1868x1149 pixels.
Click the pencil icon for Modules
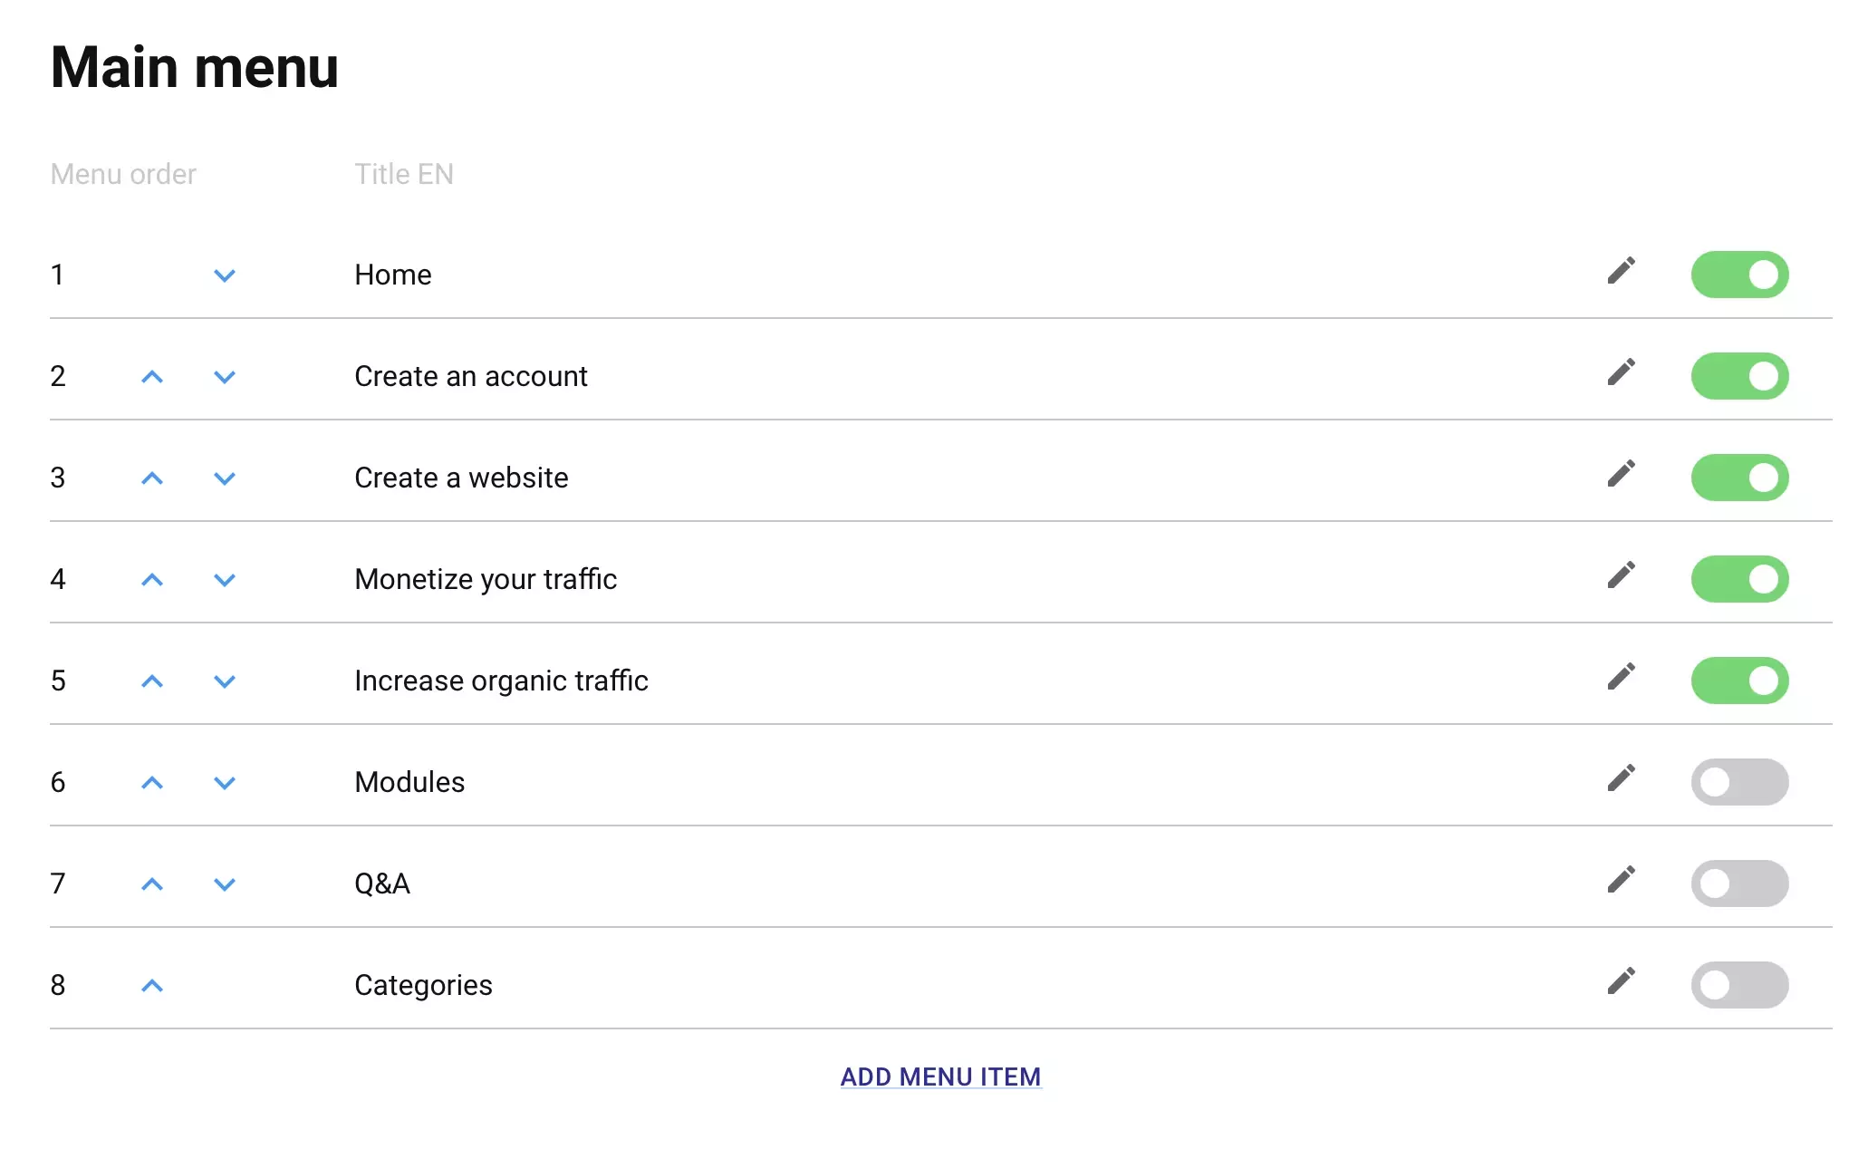click(x=1621, y=778)
